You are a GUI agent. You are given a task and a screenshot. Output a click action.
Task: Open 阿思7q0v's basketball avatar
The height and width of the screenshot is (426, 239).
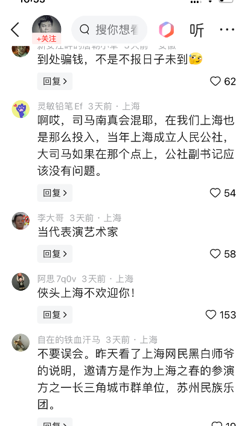click(21, 282)
